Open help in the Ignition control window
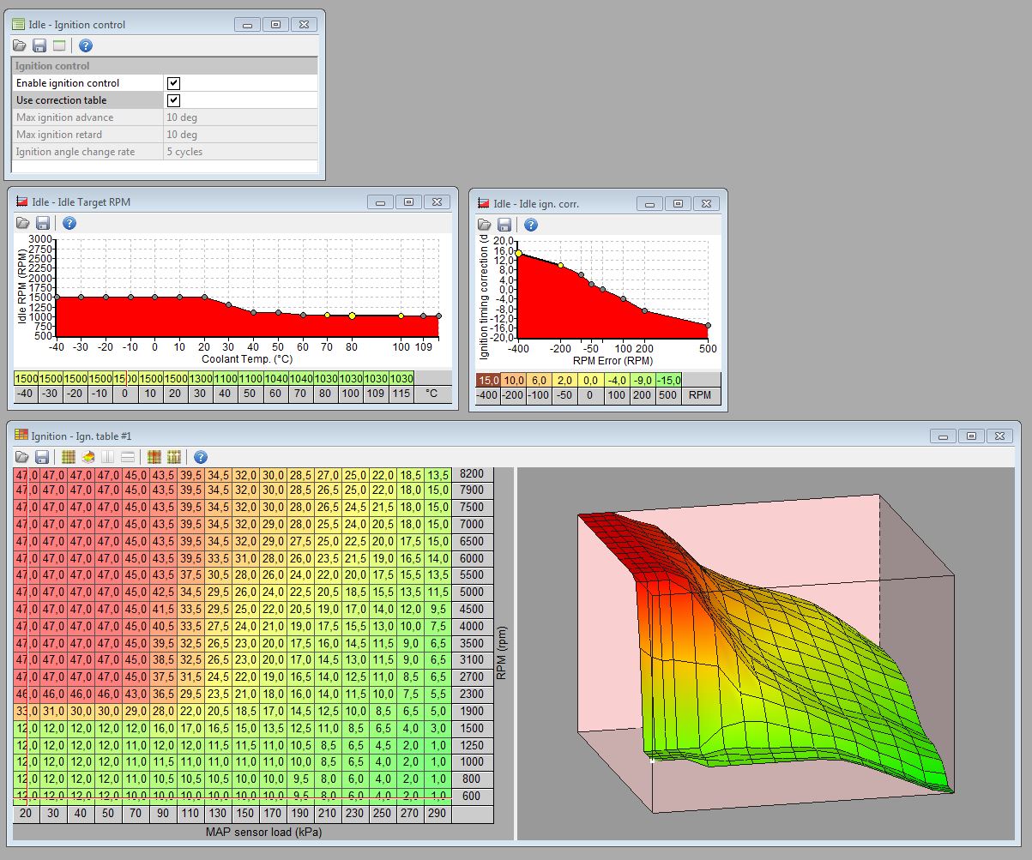Viewport: 1032px width, 860px height. pos(85,45)
